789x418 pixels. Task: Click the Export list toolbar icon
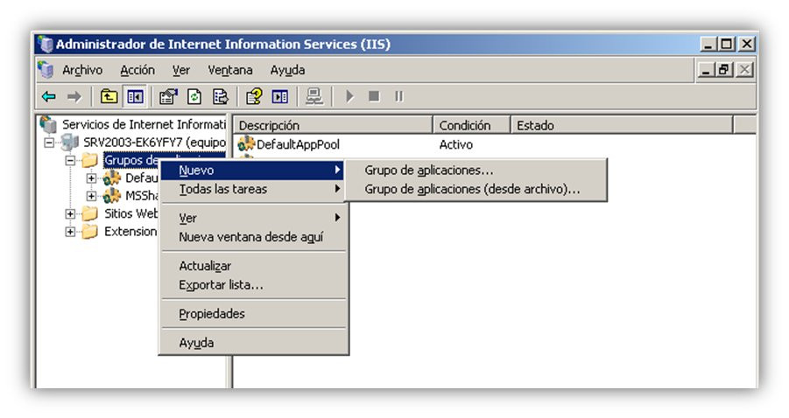[x=221, y=96]
